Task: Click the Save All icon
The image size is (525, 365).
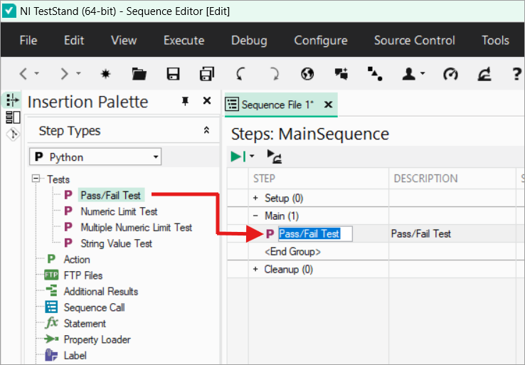Action: (206, 74)
